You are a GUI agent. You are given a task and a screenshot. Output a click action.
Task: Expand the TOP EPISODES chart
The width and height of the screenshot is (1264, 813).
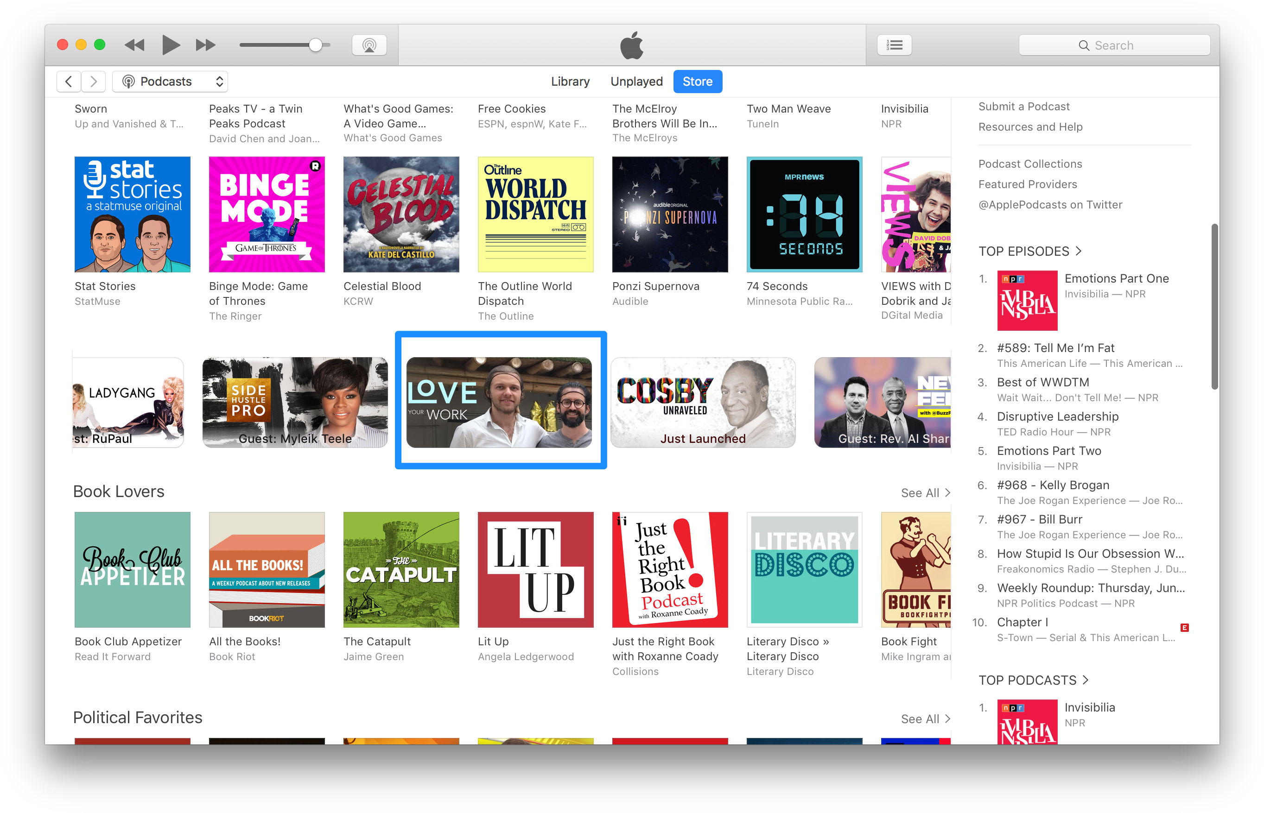click(x=1030, y=251)
